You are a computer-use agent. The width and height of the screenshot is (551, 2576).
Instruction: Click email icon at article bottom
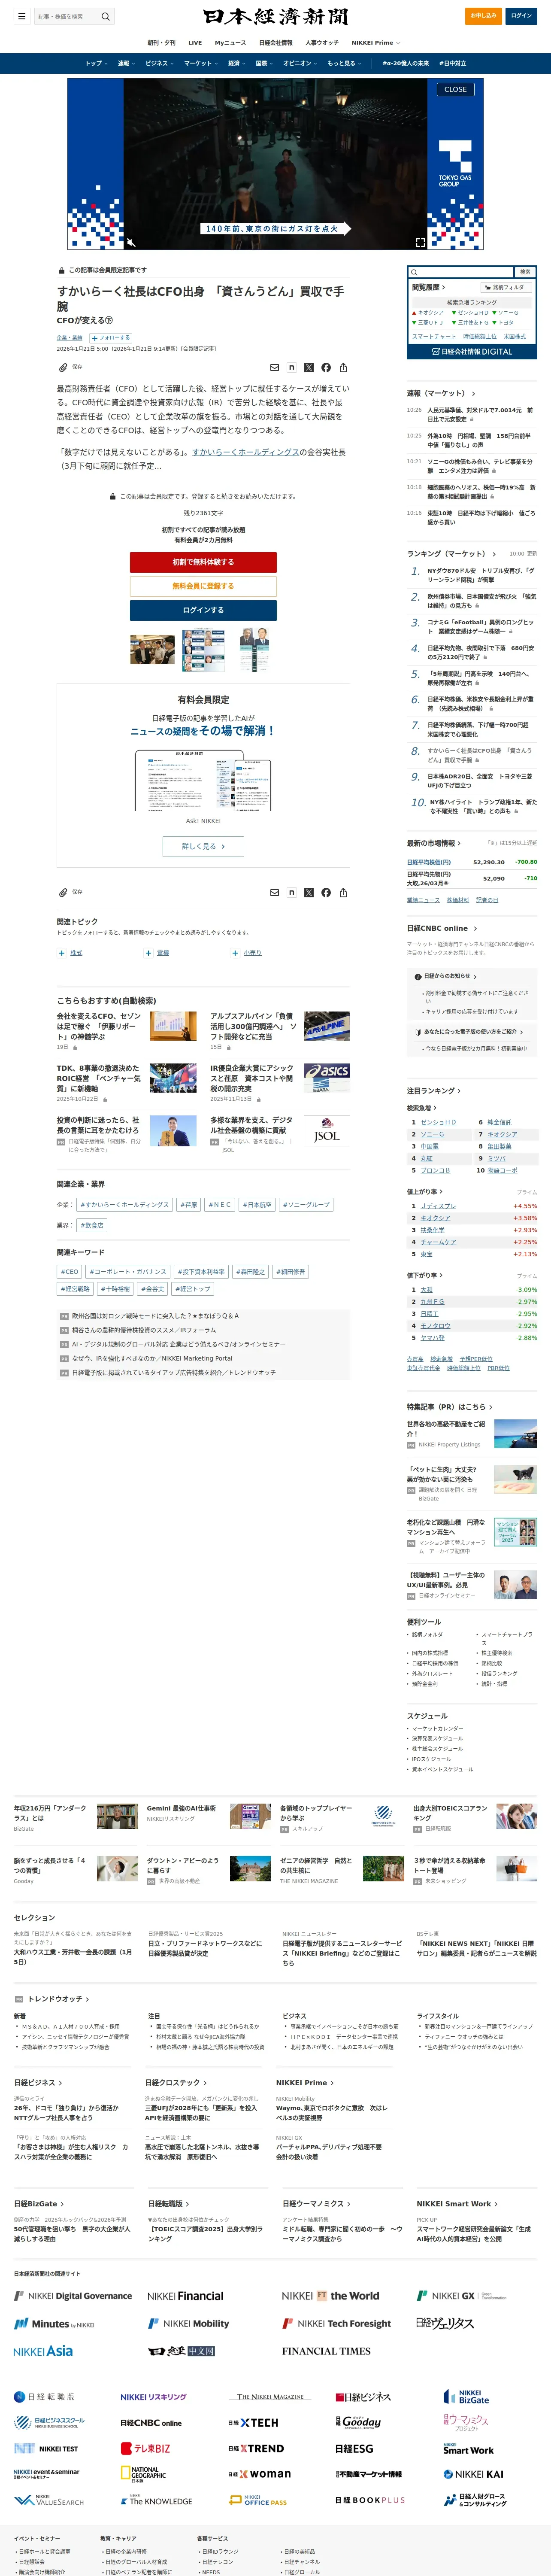tap(274, 892)
